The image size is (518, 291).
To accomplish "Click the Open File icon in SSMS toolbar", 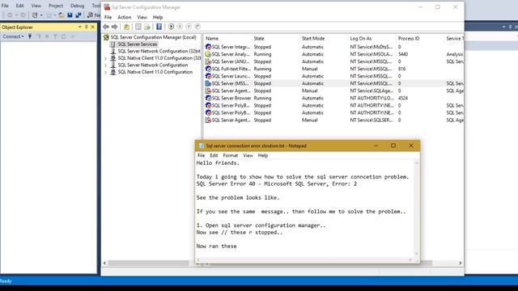I will click(62, 15).
